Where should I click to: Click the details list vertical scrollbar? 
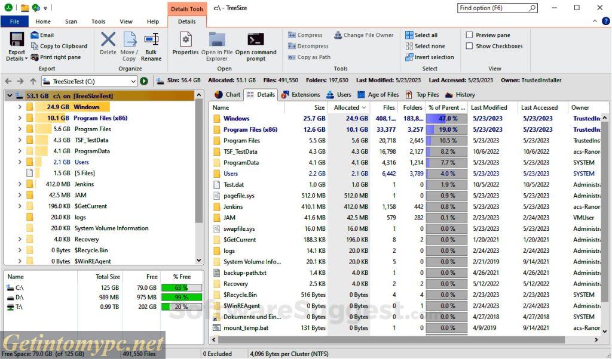tap(604, 211)
